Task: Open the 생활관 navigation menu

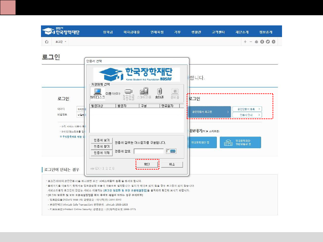Action: coord(196,32)
